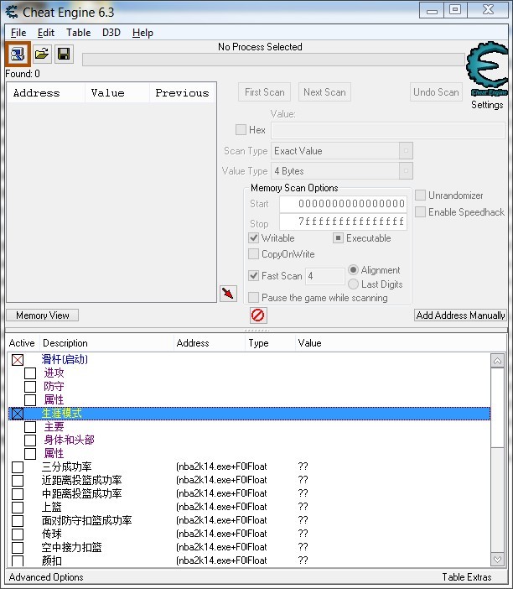Open the Value Type dropdown
Viewport: 513px width, 589px height.
pos(406,171)
